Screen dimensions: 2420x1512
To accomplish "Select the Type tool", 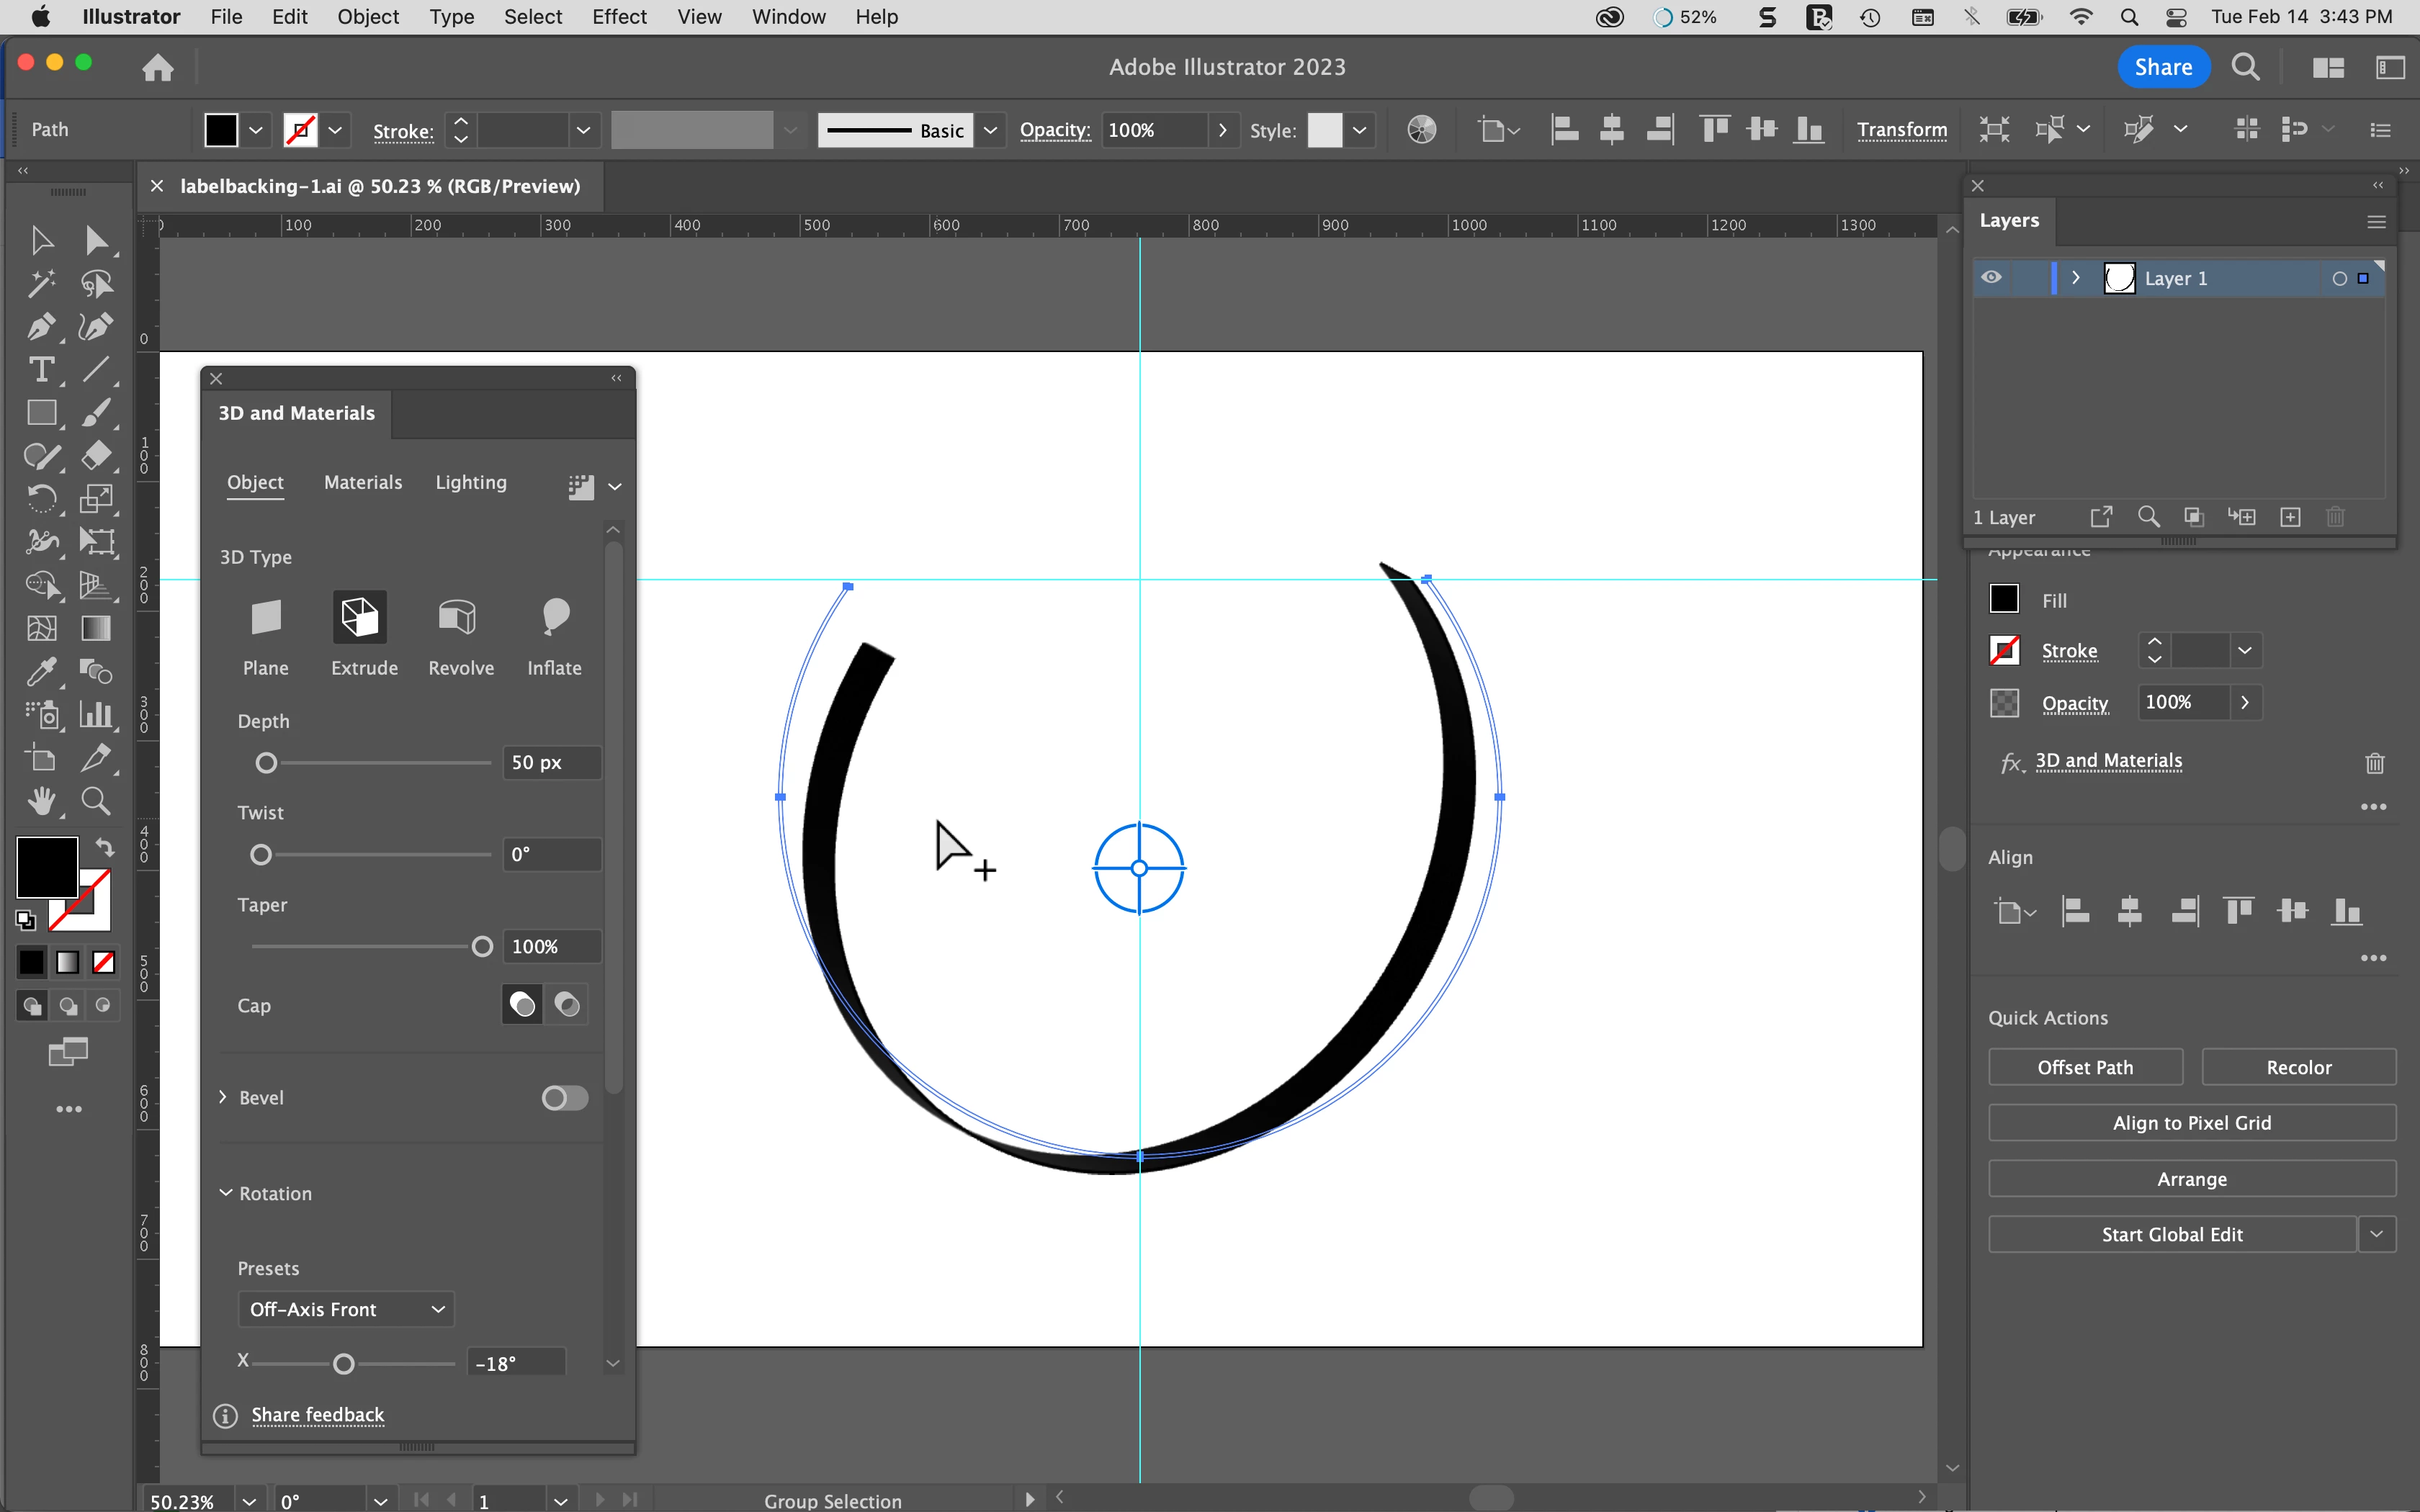I will tap(40, 370).
